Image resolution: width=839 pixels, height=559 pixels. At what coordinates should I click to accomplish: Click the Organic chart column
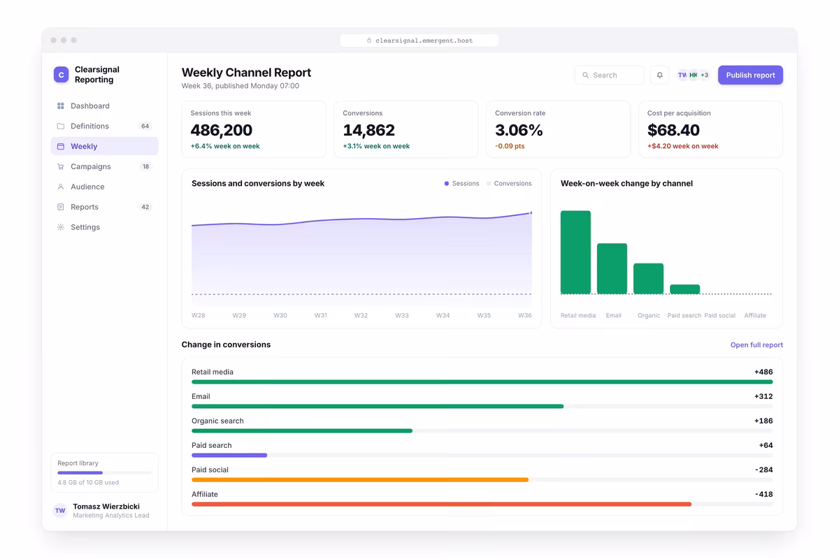tap(648, 279)
